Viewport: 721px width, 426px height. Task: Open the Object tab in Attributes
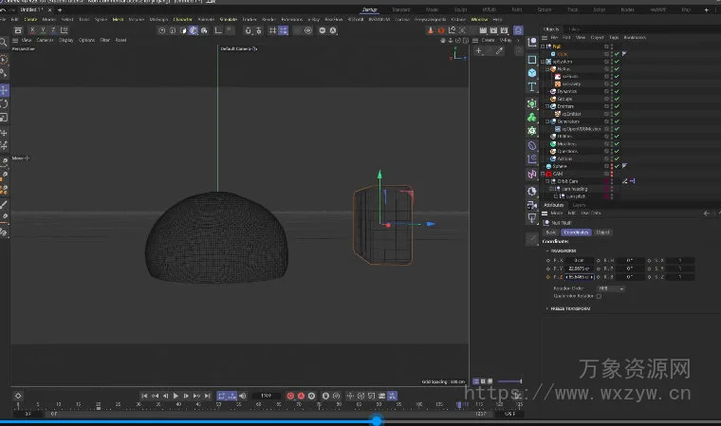tap(603, 232)
